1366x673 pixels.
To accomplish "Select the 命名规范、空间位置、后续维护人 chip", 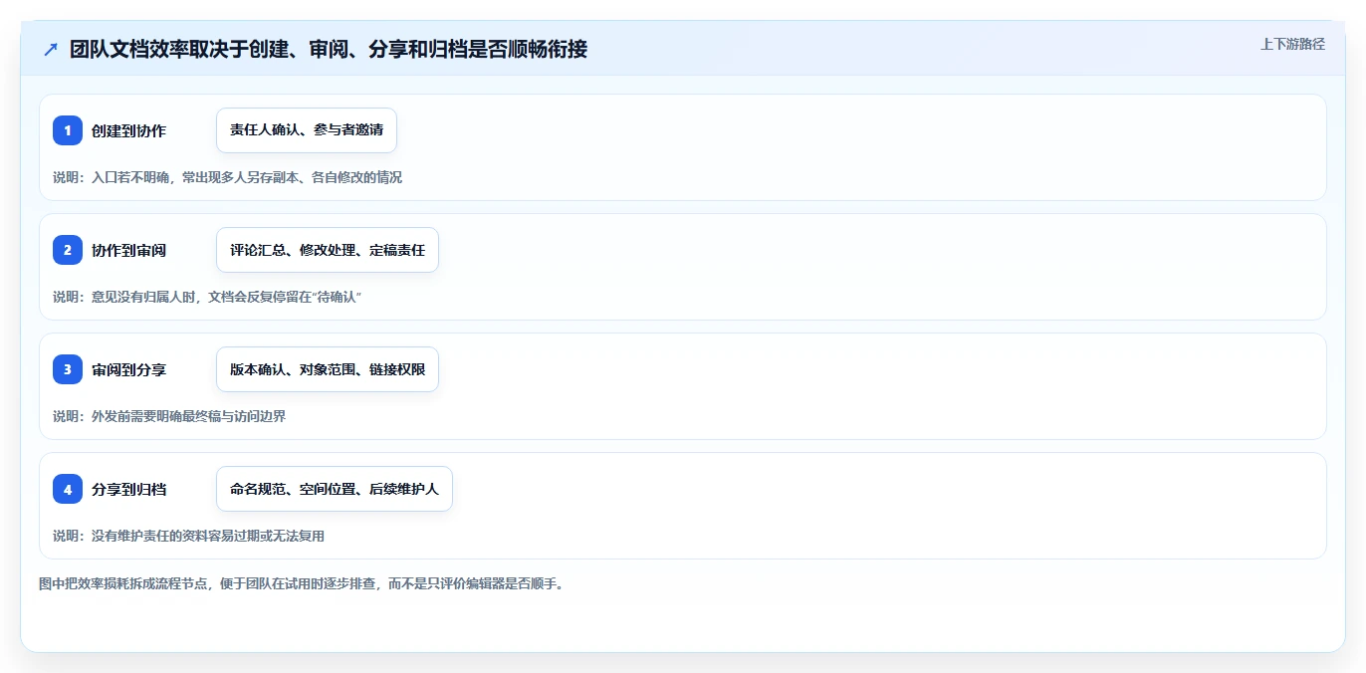I will point(335,489).
